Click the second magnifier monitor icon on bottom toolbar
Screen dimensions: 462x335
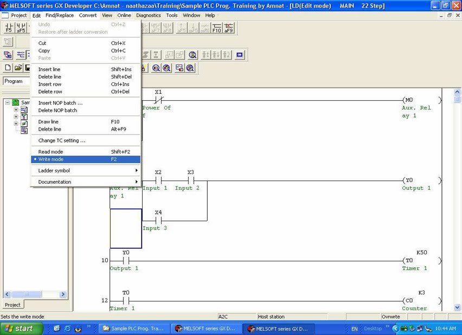pos(166,68)
